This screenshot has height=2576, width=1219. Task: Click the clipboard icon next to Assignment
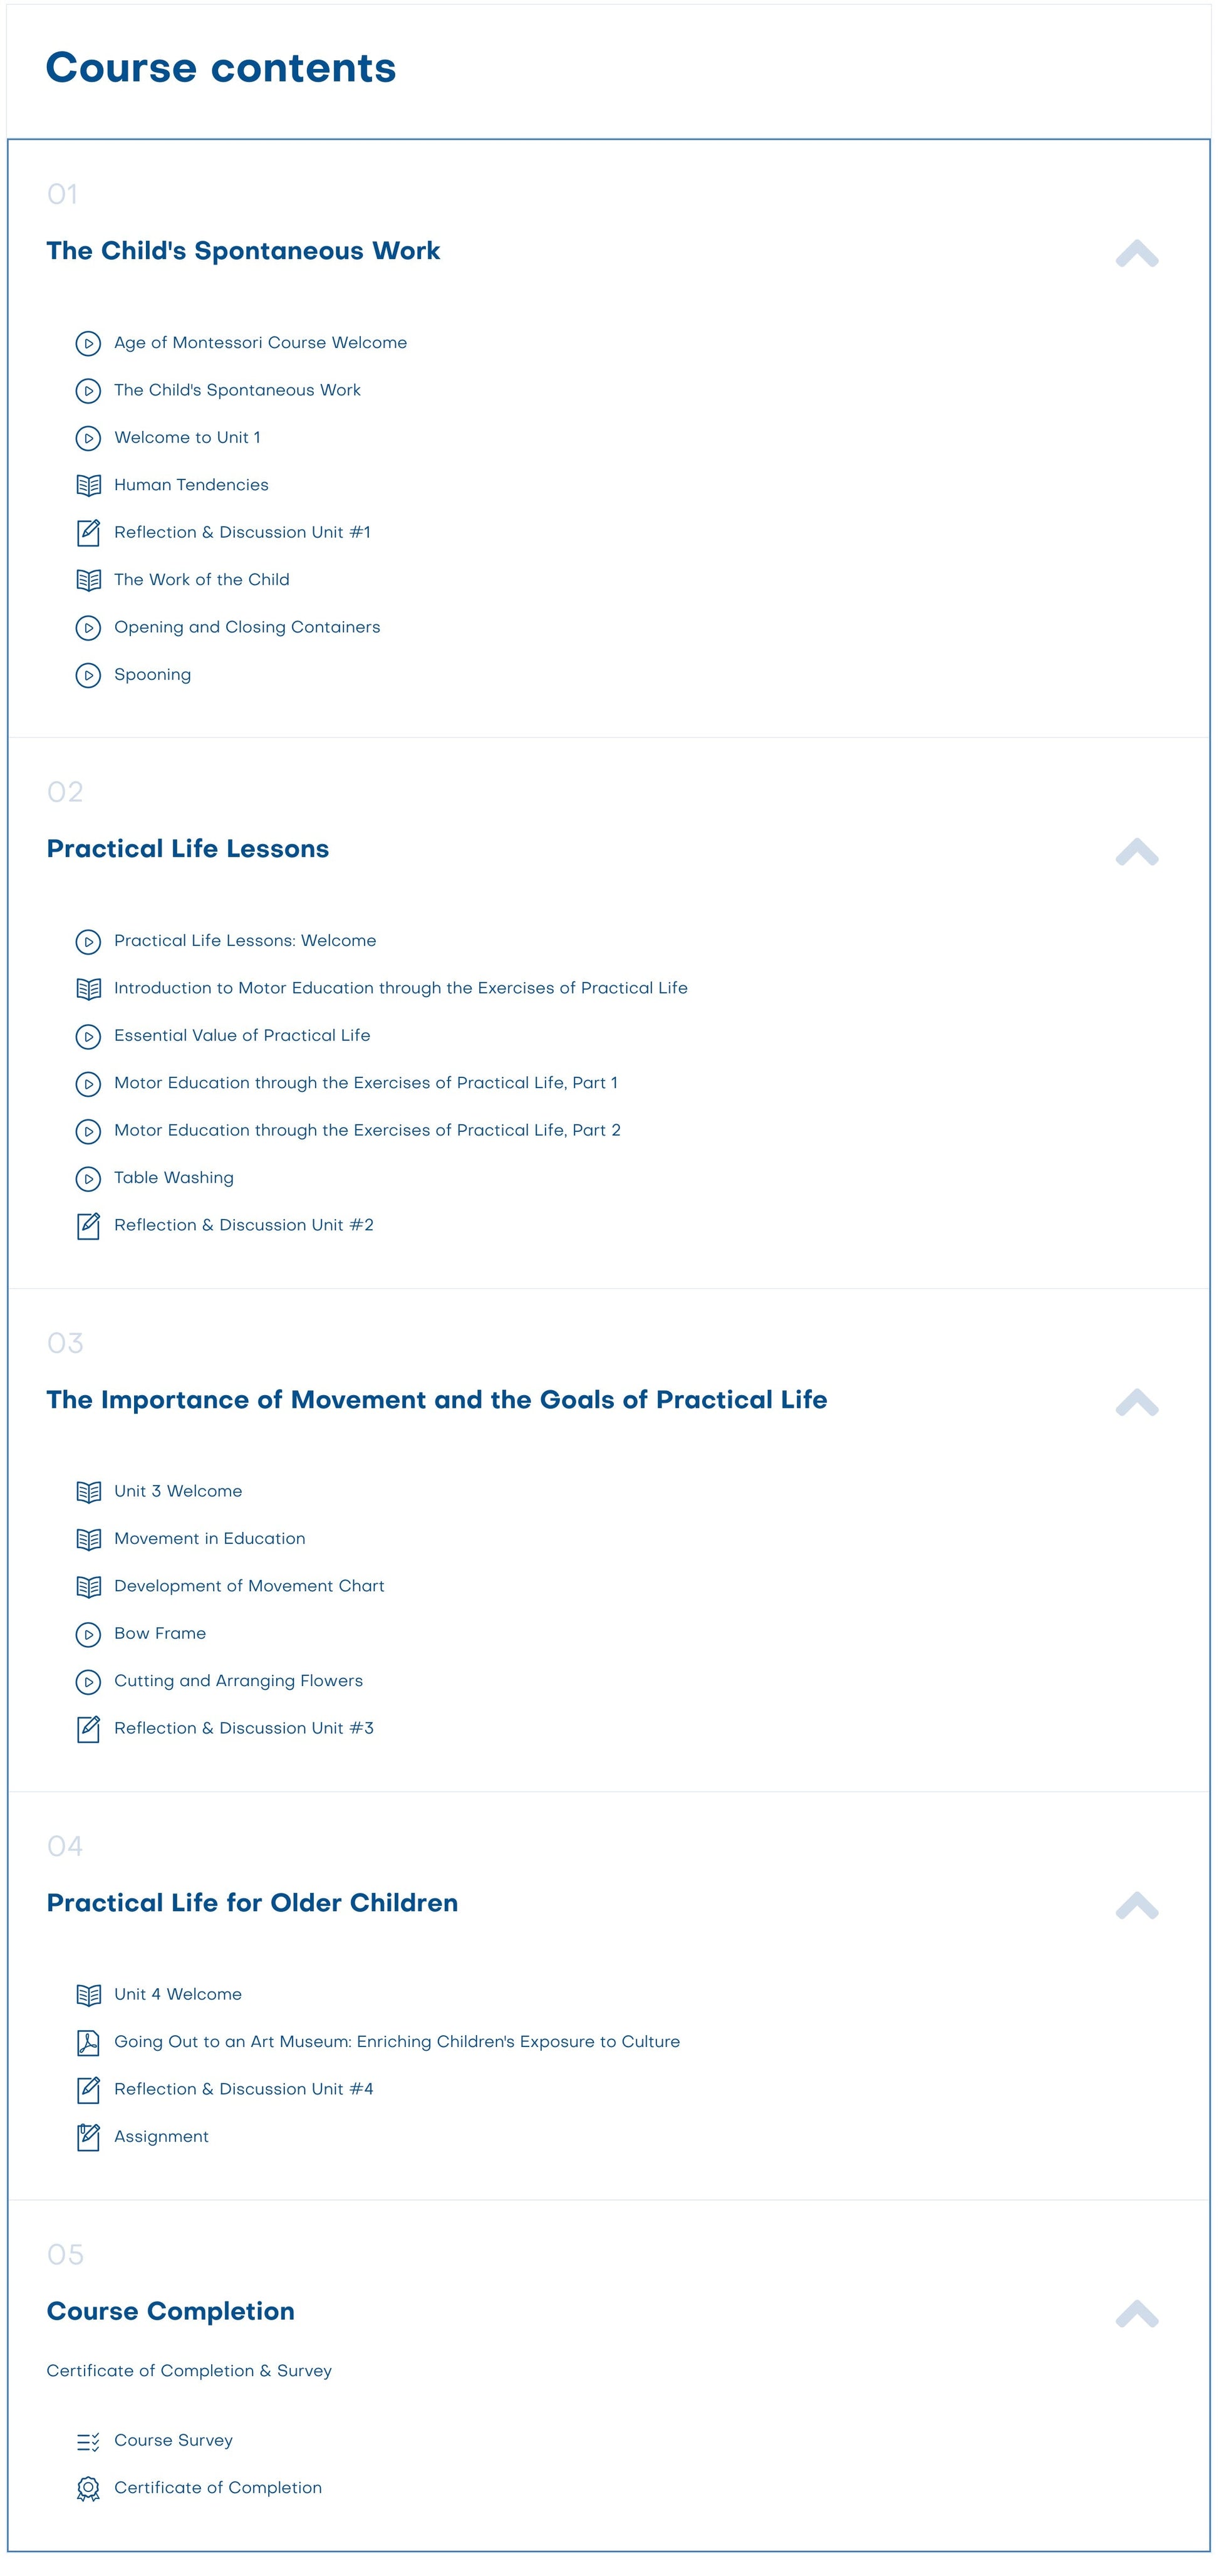pyautogui.click(x=88, y=2137)
